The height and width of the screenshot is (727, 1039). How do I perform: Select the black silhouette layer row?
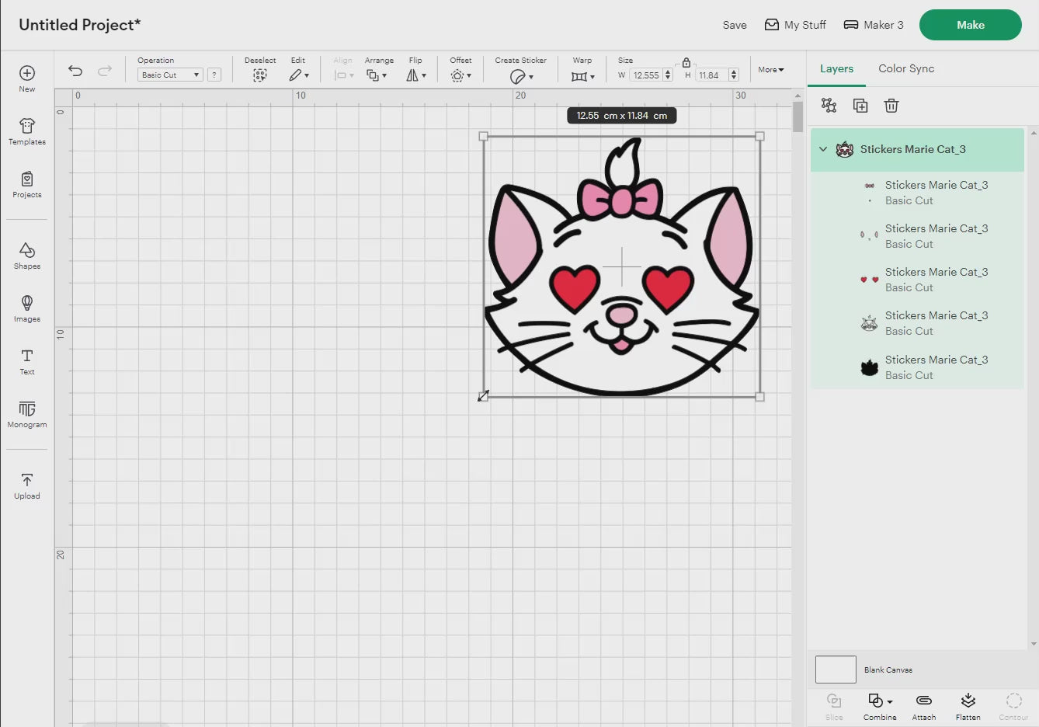917,367
